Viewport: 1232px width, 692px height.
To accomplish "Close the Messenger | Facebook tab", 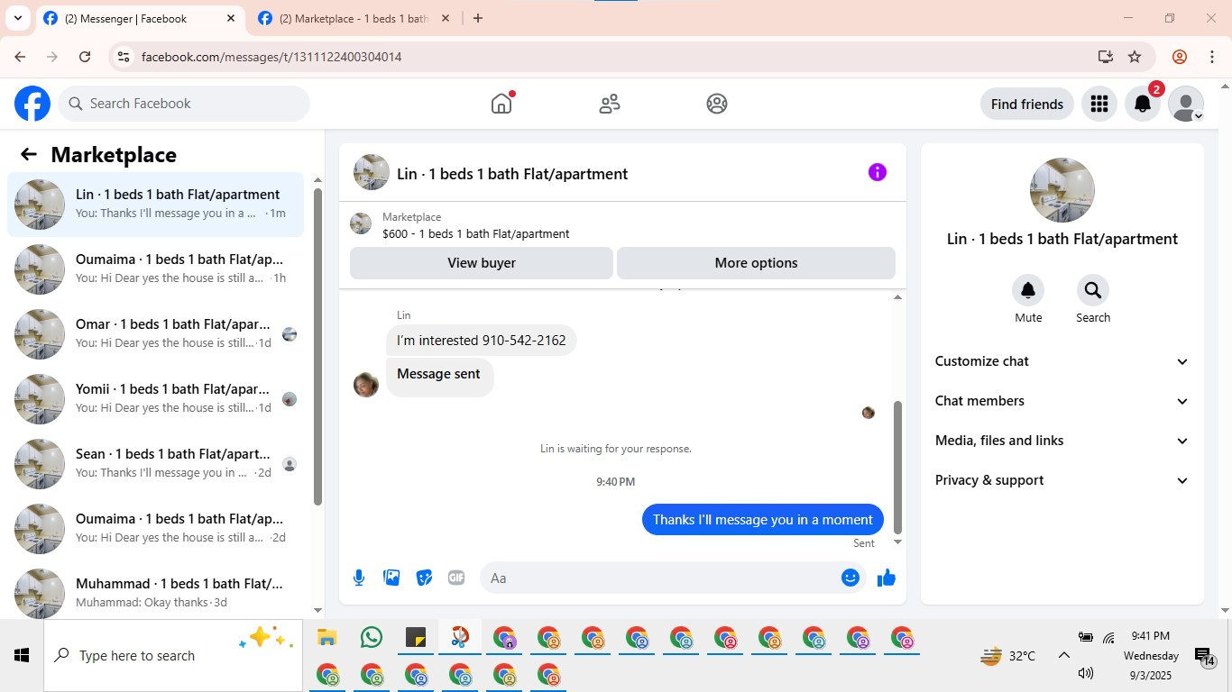I will 230,18.
